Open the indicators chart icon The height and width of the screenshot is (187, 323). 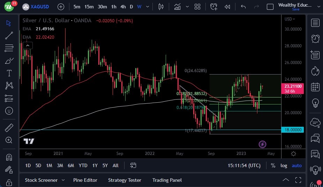point(178,7)
